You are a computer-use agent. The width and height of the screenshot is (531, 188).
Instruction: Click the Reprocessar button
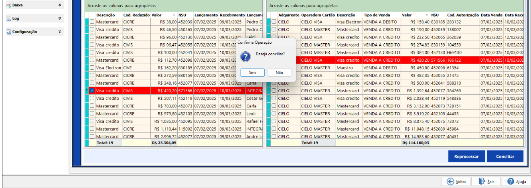(466, 156)
